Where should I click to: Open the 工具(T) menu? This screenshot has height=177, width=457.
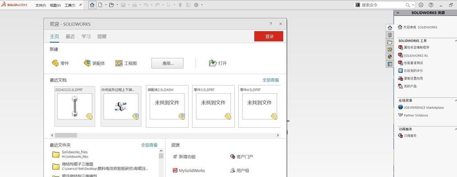[70, 5]
